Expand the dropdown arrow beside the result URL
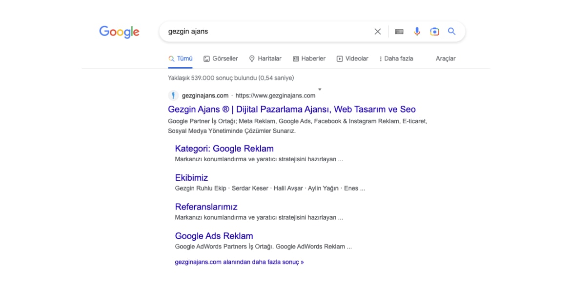This screenshot has height=285, width=571. [x=320, y=90]
